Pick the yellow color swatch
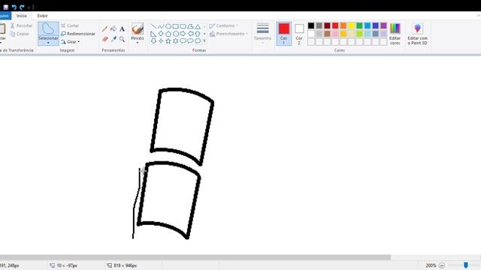 (x=351, y=25)
